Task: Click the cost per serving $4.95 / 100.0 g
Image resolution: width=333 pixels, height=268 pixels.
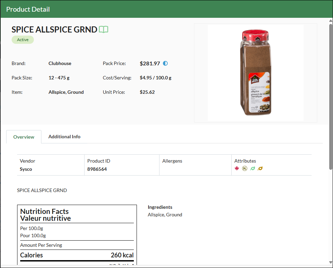Action: click(155, 78)
